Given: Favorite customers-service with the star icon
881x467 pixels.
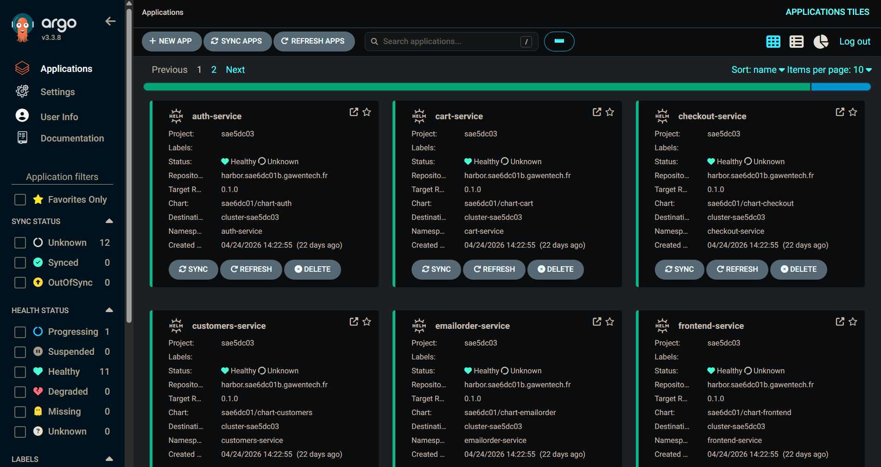Looking at the screenshot, I should coord(367,321).
